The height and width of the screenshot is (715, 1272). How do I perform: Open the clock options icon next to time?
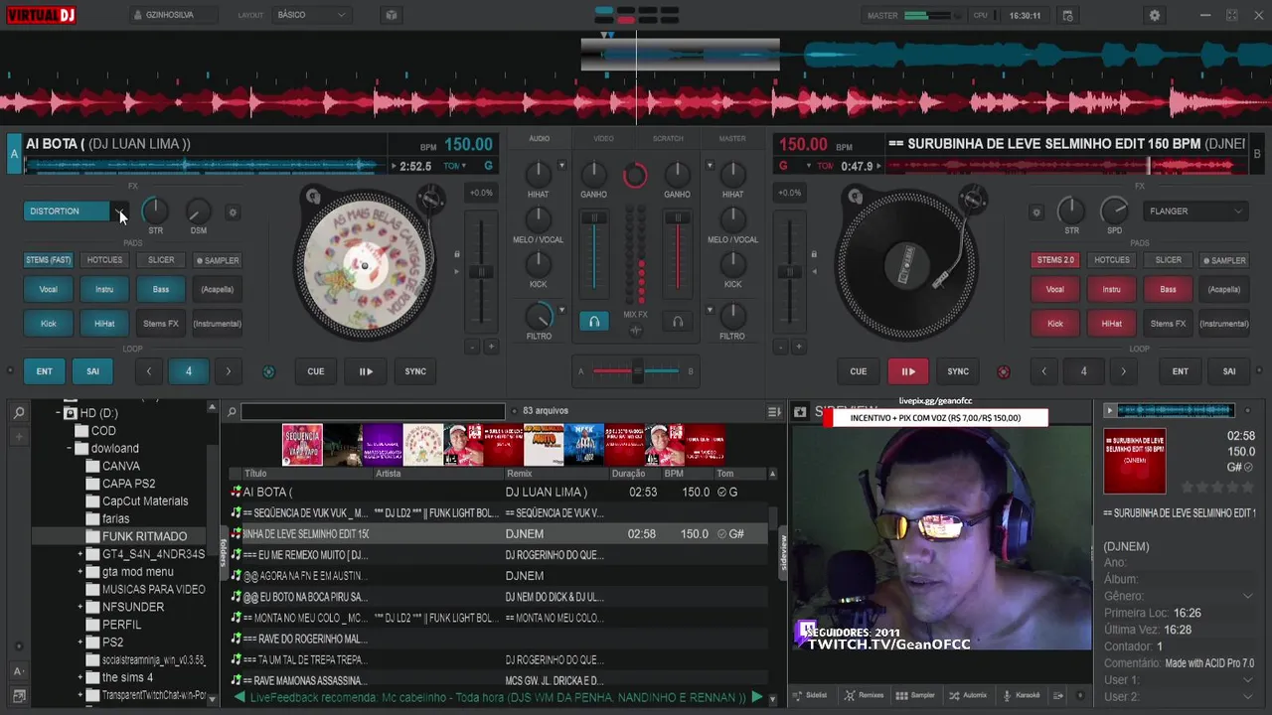click(1067, 15)
